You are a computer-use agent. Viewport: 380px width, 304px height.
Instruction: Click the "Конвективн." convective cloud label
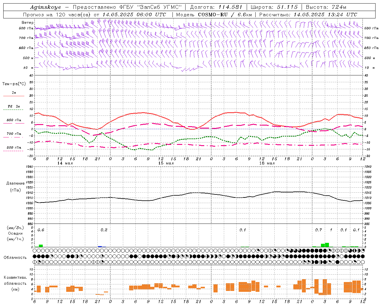pos(15,278)
